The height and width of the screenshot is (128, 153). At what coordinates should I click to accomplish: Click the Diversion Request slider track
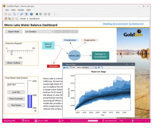(x=20, y=51)
